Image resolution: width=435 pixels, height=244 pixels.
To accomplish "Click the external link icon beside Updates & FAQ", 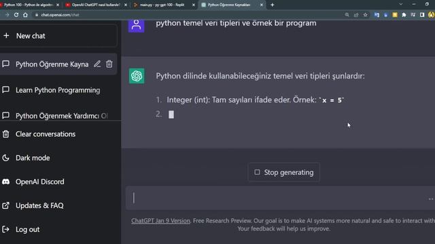I will (6, 205).
